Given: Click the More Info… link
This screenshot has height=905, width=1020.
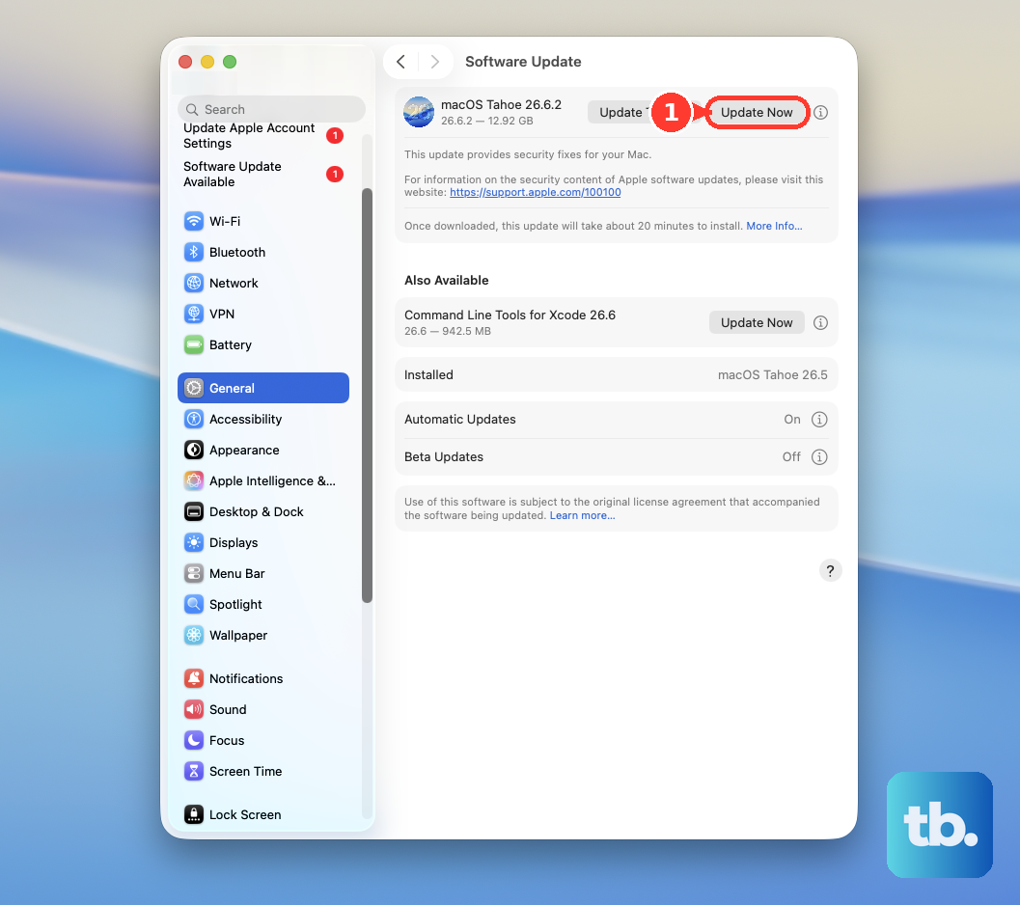Looking at the screenshot, I should [x=774, y=226].
